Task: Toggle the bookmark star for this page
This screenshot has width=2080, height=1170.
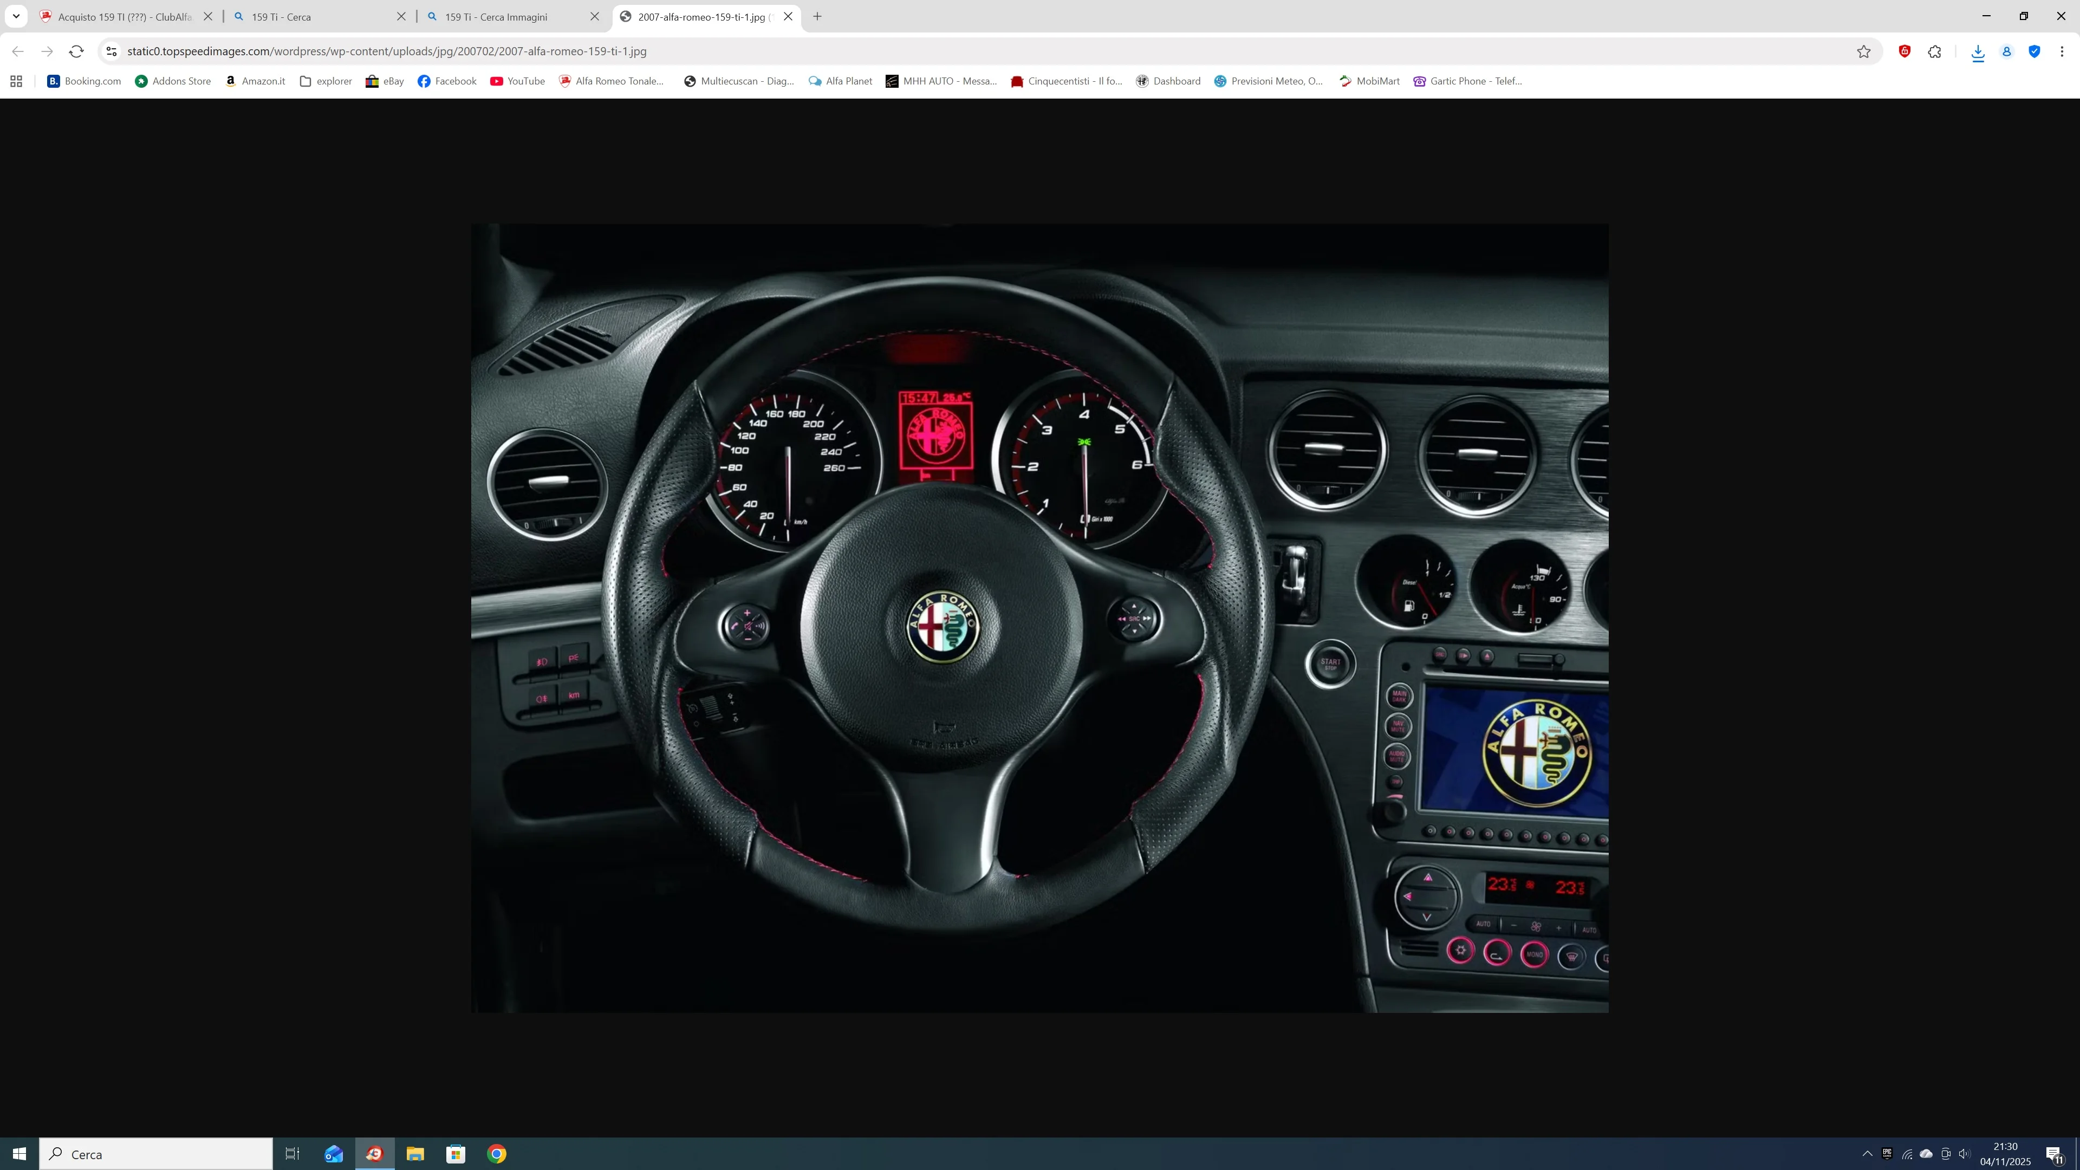Action: point(1863,51)
